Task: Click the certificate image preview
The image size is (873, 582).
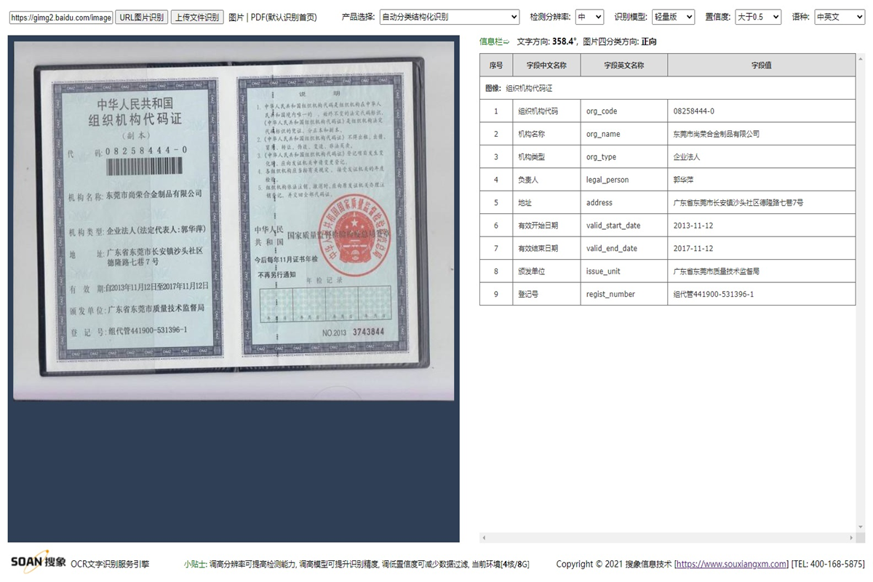Action: (x=233, y=218)
